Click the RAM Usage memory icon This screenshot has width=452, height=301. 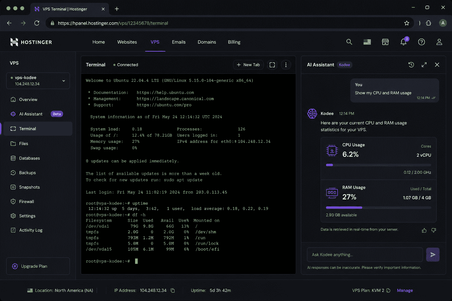[332, 193]
